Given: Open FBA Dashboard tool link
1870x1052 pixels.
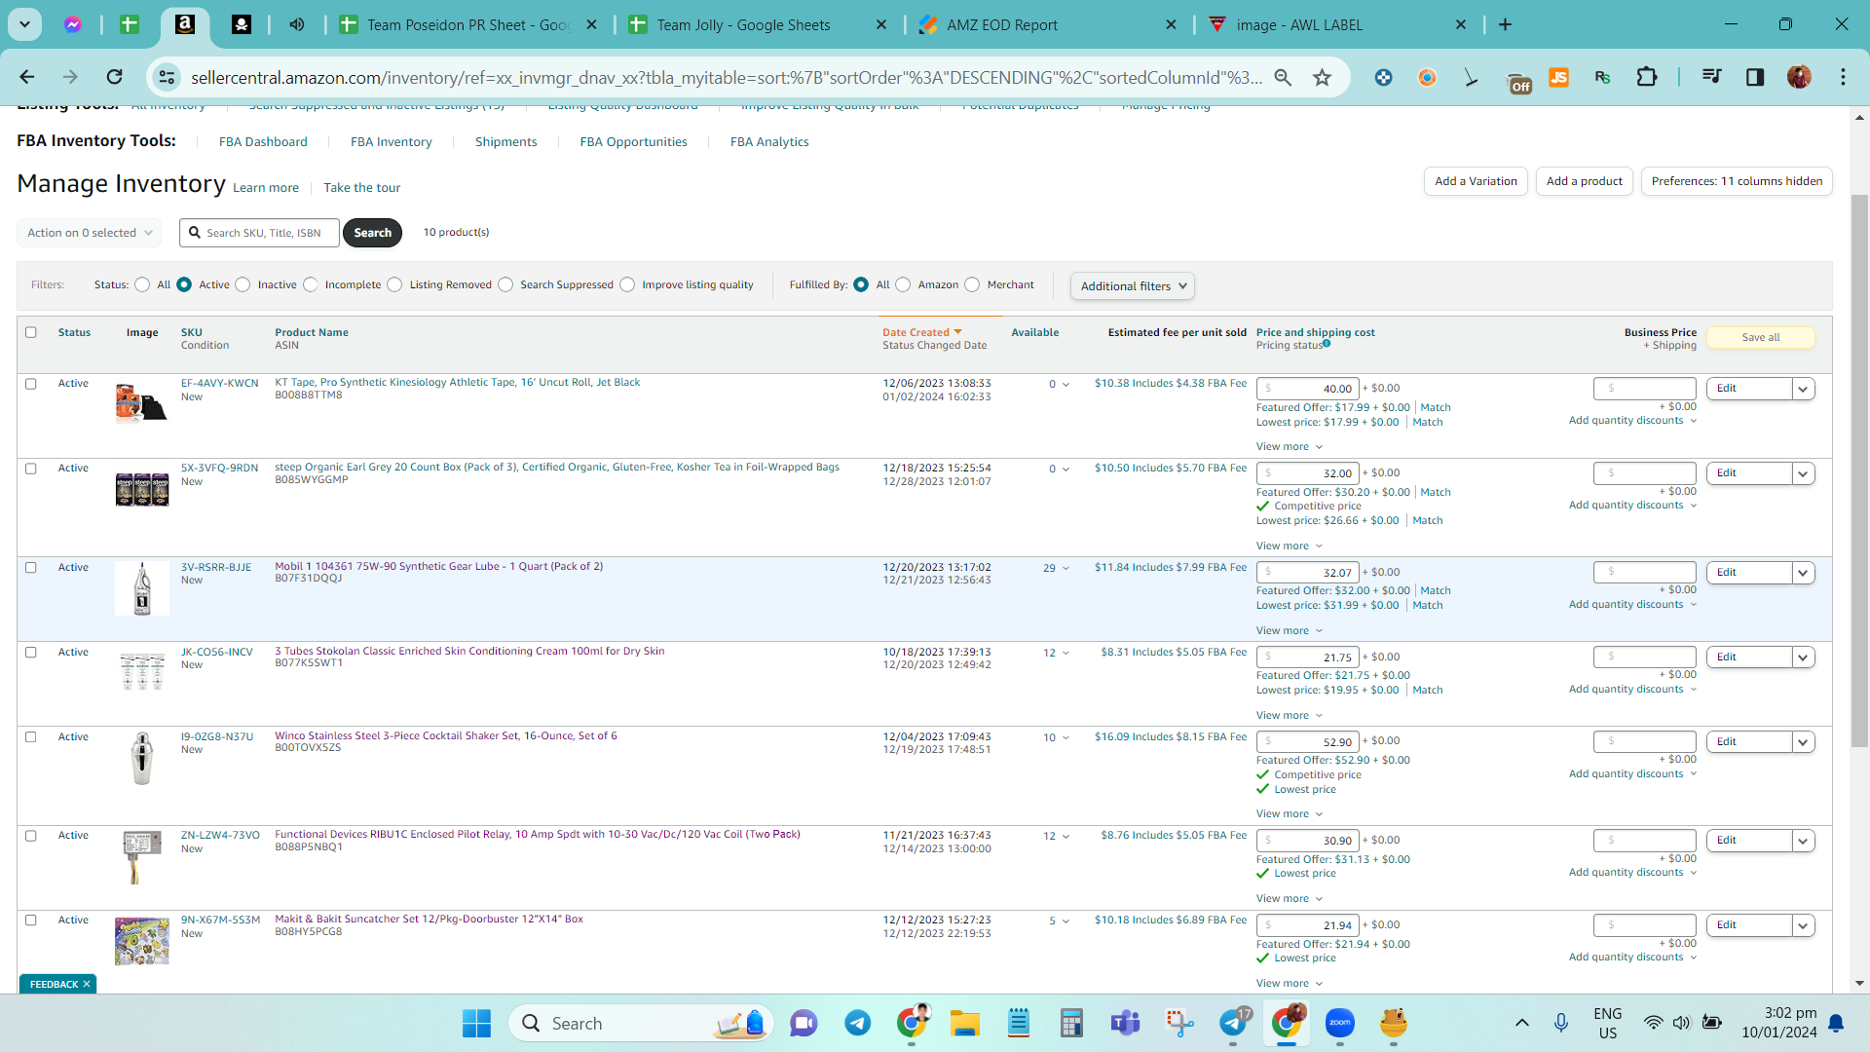Looking at the screenshot, I should pyautogui.click(x=263, y=142).
